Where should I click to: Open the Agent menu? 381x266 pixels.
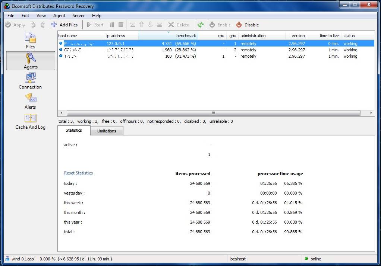coord(59,16)
